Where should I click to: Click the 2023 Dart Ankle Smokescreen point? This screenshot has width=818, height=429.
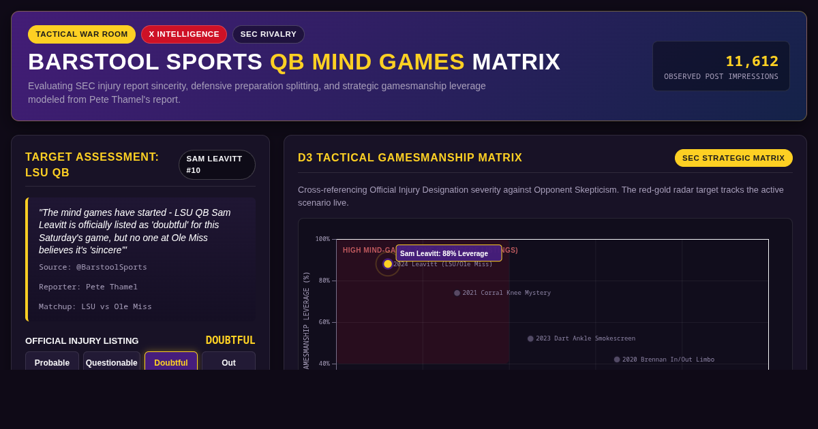tap(530, 338)
